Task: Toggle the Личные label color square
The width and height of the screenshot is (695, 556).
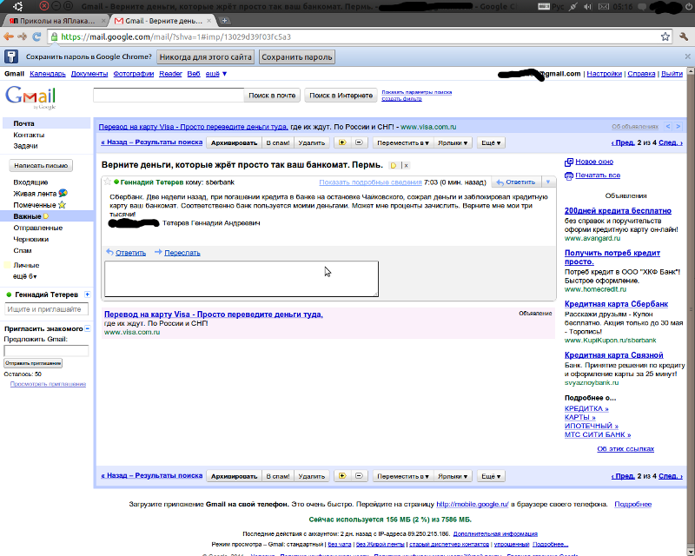Action: [7, 265]
